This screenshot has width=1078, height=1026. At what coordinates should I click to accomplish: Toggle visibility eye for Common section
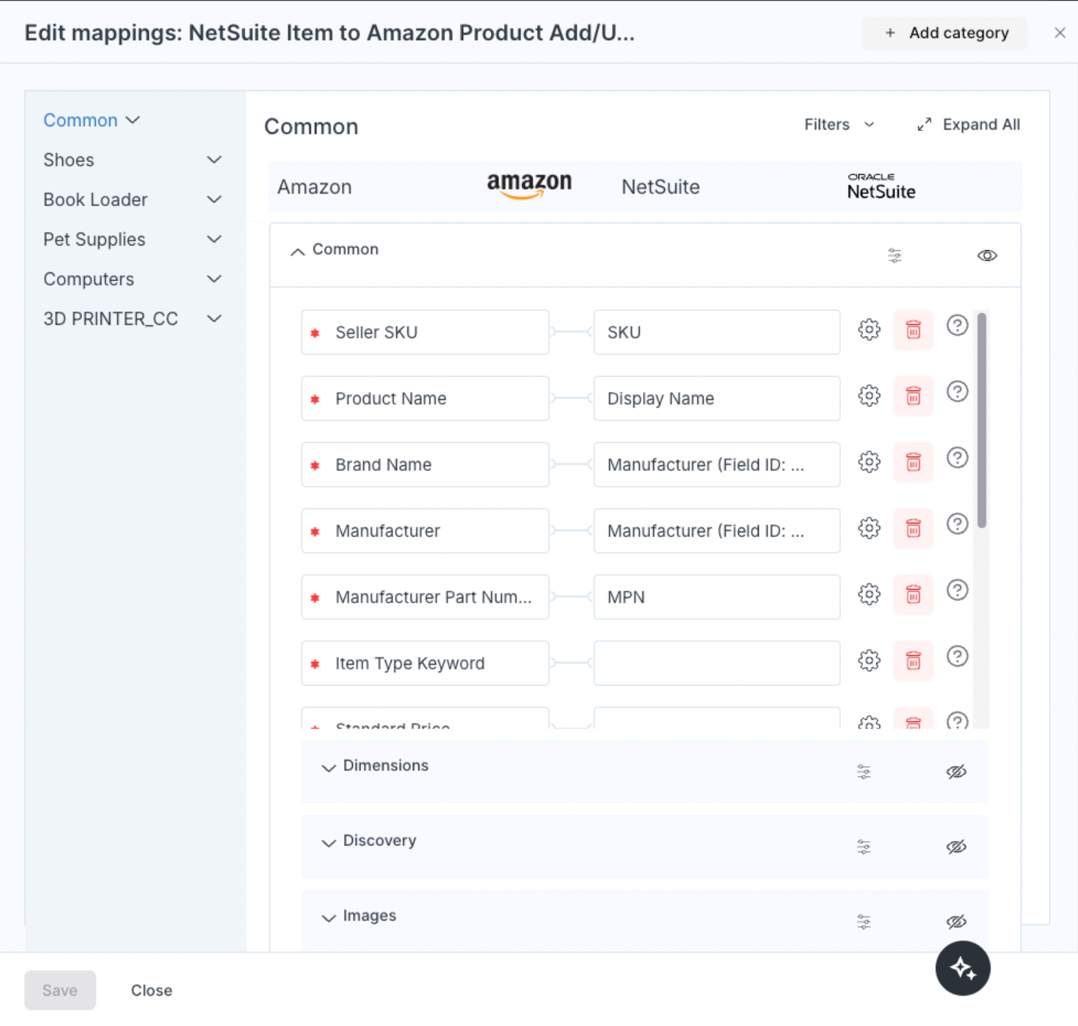[x=987, y=256]
